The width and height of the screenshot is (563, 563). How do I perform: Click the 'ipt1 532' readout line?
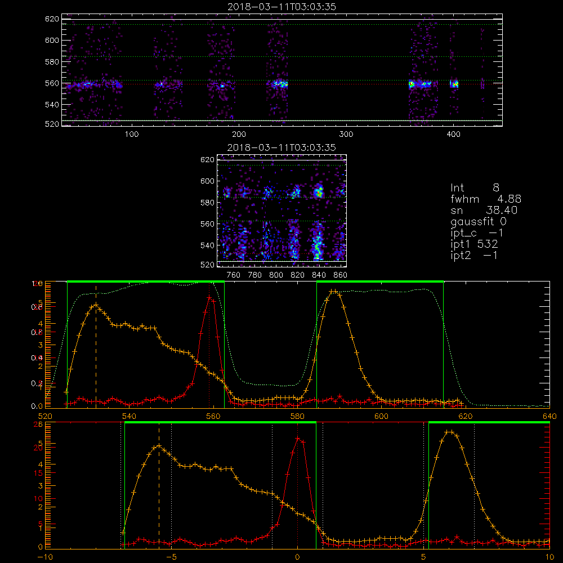tap(474, 244)
